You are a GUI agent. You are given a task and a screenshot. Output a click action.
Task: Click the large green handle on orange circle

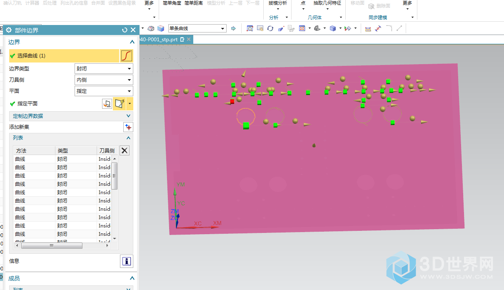[x=246, y=125]
